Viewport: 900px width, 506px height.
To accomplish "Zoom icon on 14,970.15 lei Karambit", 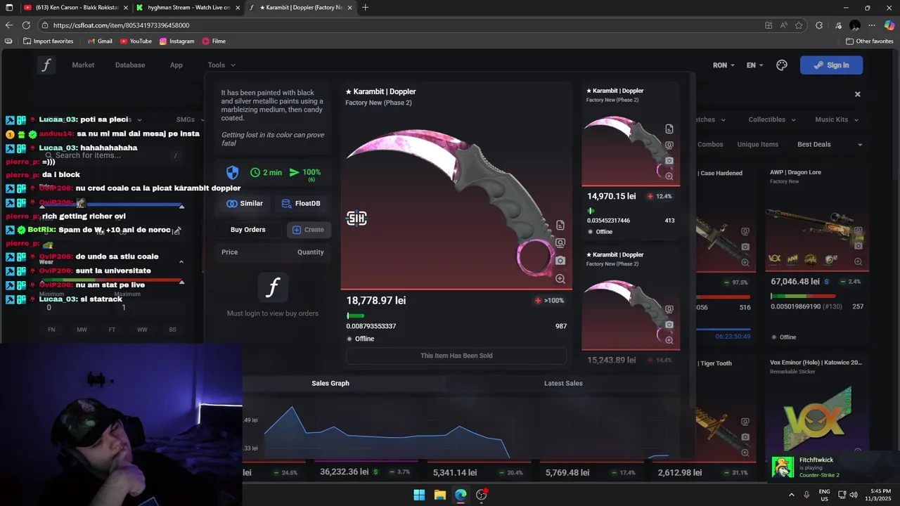I will coord(669,176).
